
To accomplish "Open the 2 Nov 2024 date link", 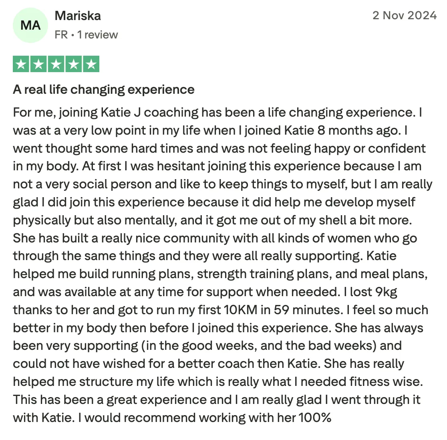I will pos(404,16).
